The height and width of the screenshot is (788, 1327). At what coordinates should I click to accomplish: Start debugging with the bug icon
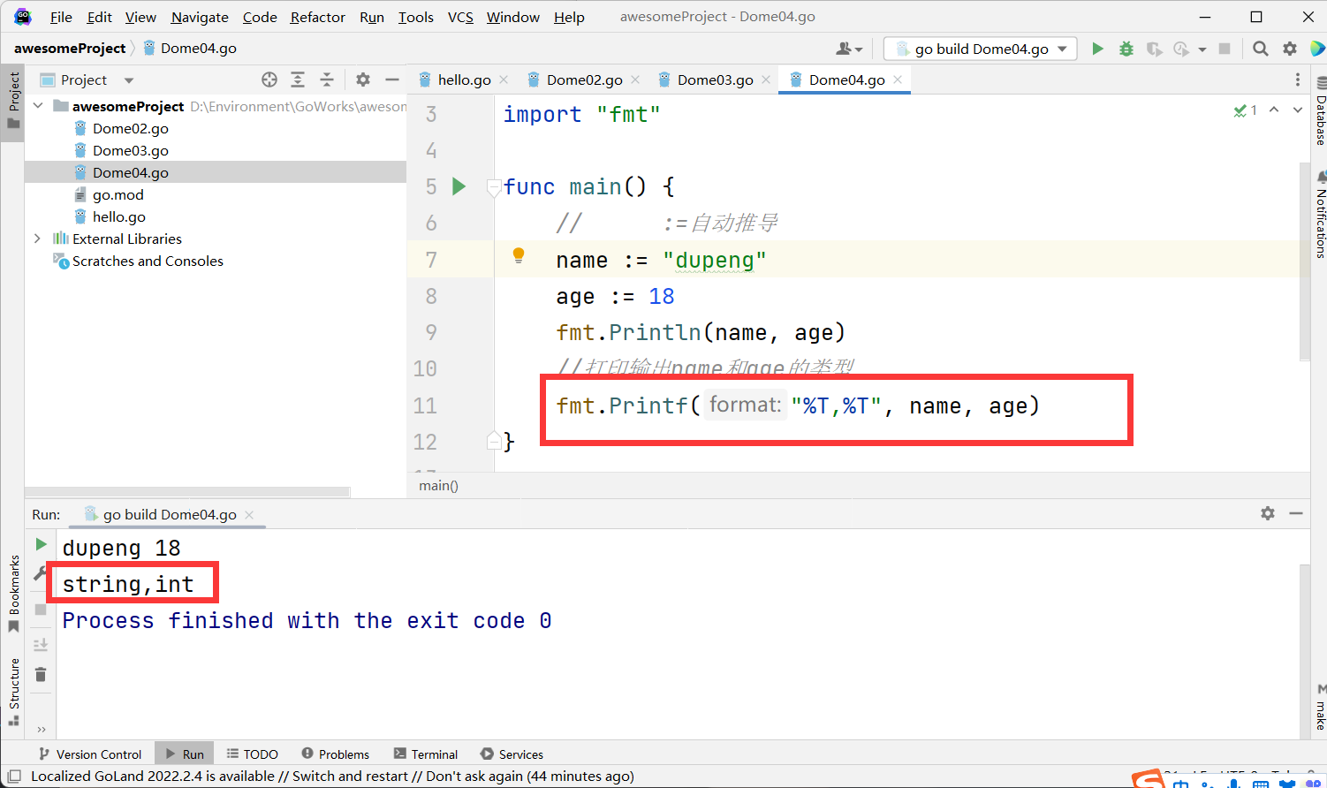[1126, 49]
